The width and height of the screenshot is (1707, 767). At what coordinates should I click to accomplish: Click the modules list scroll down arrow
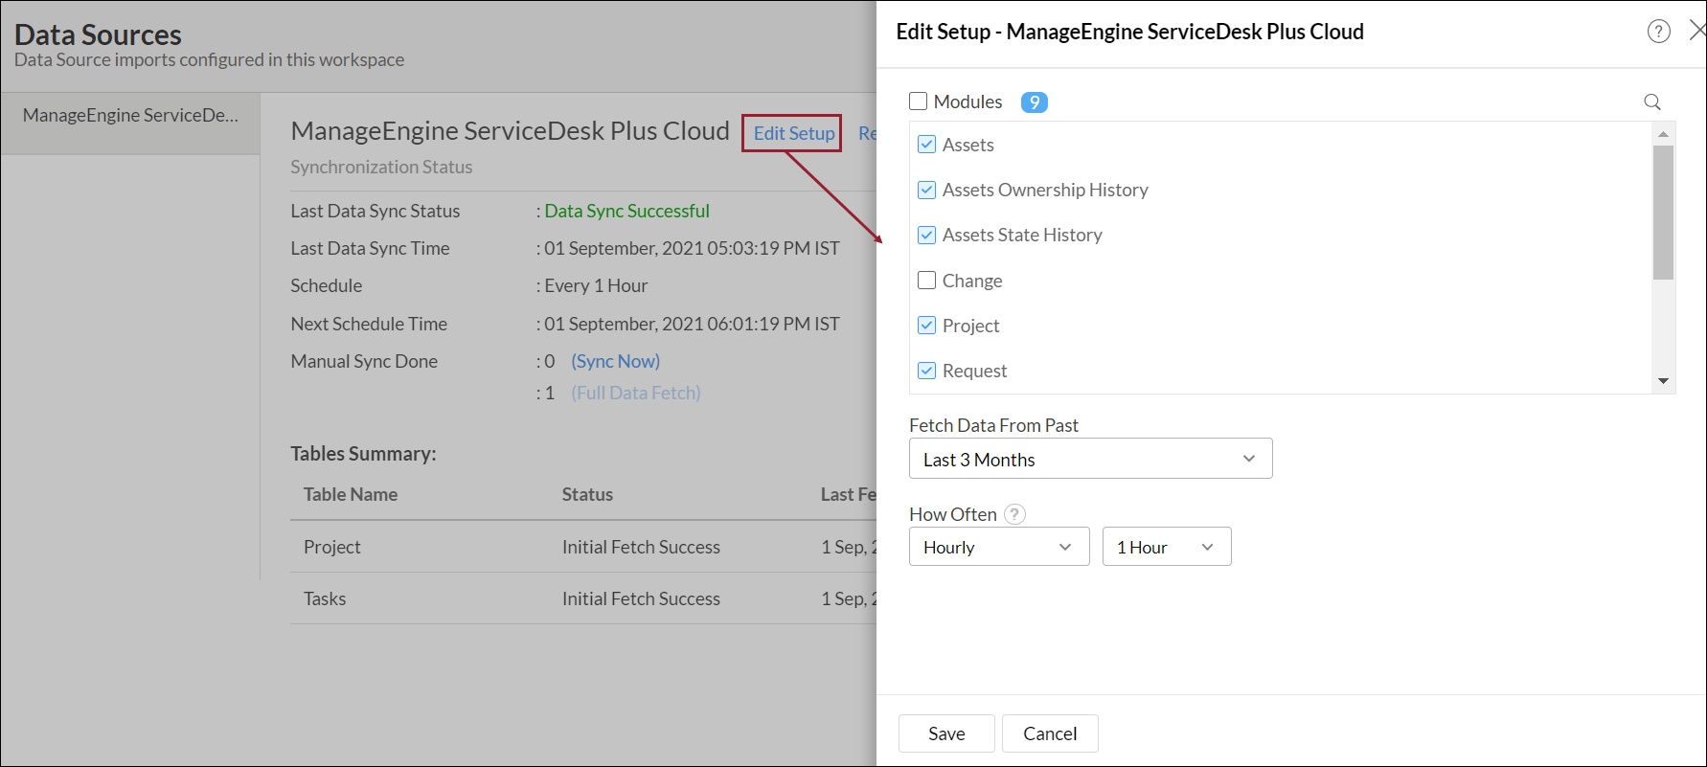(x=1663, y=381)
